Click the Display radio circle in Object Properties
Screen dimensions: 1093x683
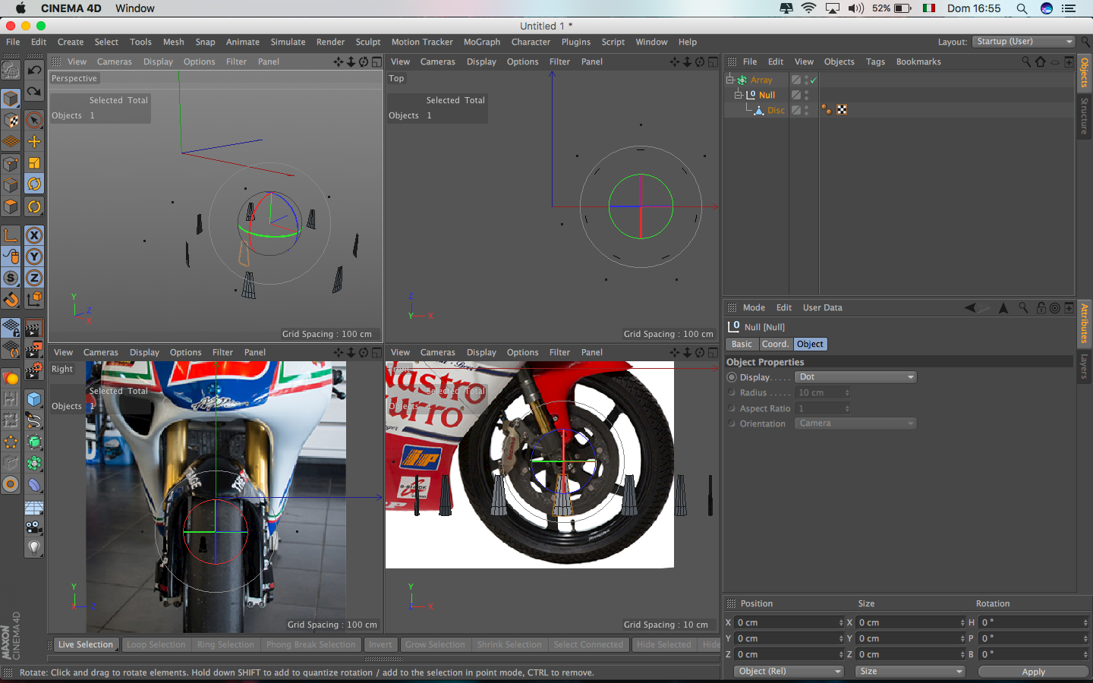click(x=732, y=377)
